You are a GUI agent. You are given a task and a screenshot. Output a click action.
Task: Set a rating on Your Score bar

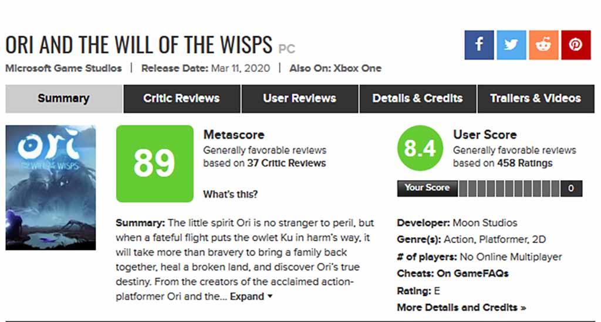click(x=509, y=189)
